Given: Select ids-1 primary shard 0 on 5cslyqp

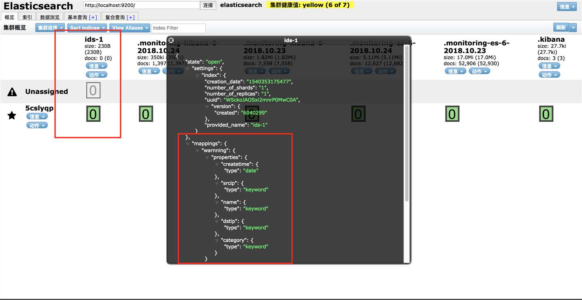Looking at the screenshot, I should click(x=93, y=114).
